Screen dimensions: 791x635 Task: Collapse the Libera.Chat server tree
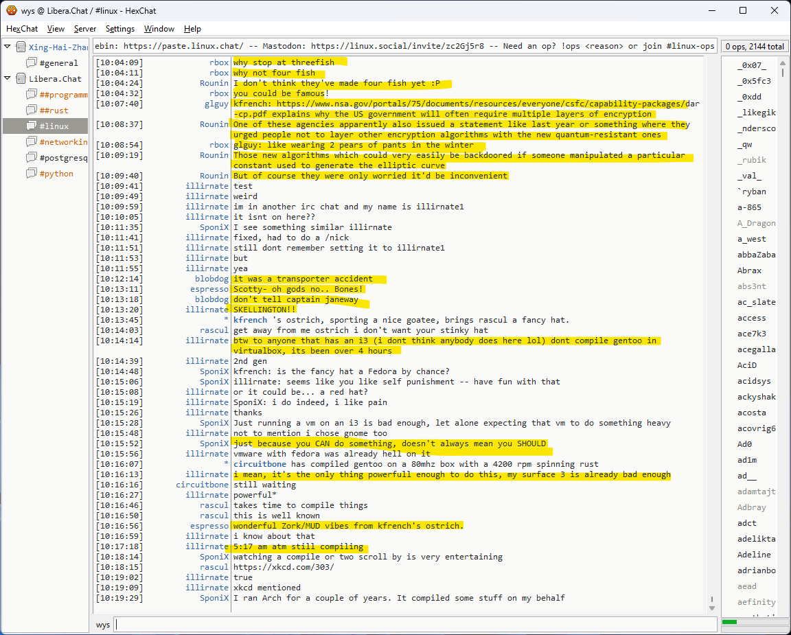pos(8,79)
